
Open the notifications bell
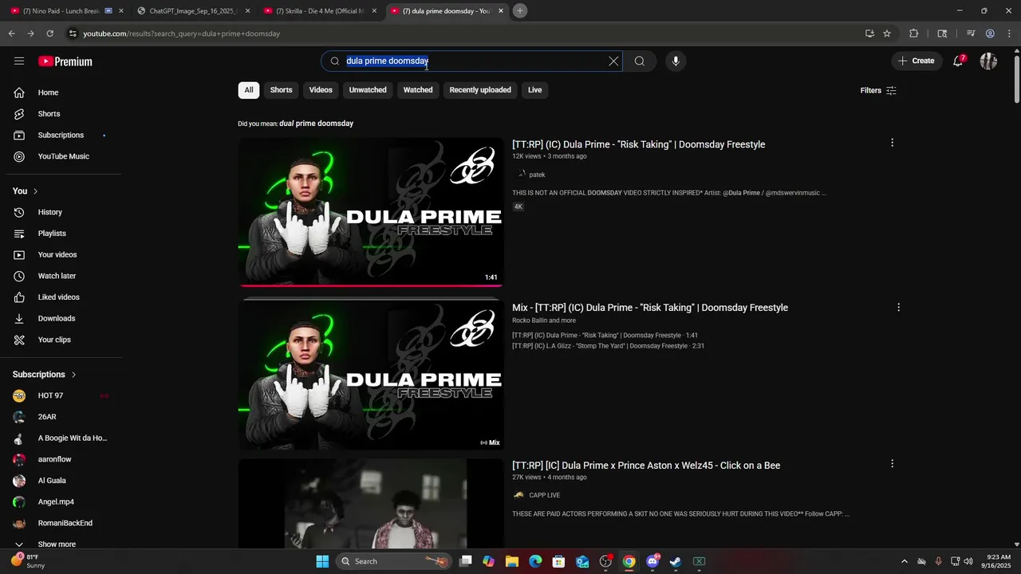click(x=959, y=61)
